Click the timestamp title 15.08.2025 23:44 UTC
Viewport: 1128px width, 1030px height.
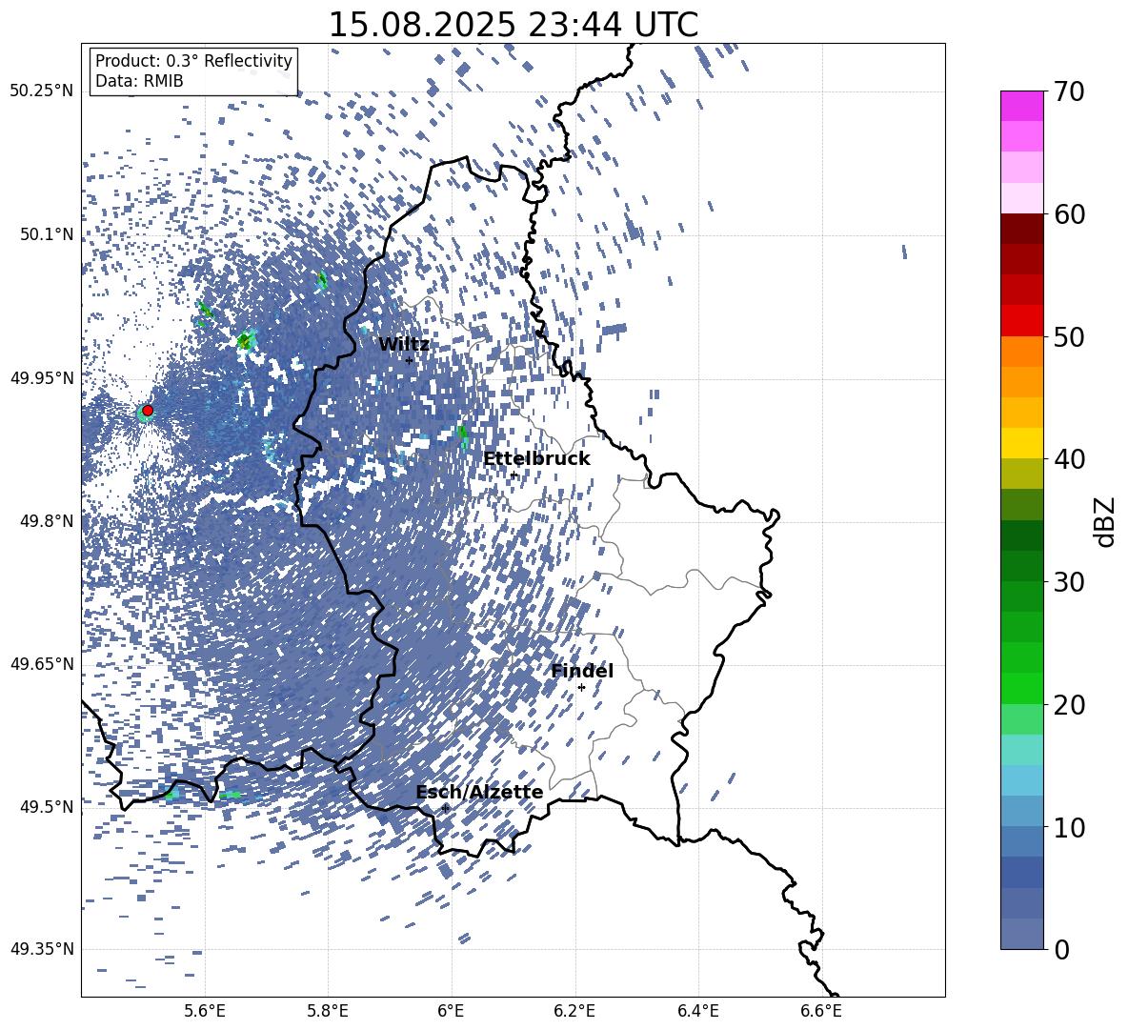(513, 25)
